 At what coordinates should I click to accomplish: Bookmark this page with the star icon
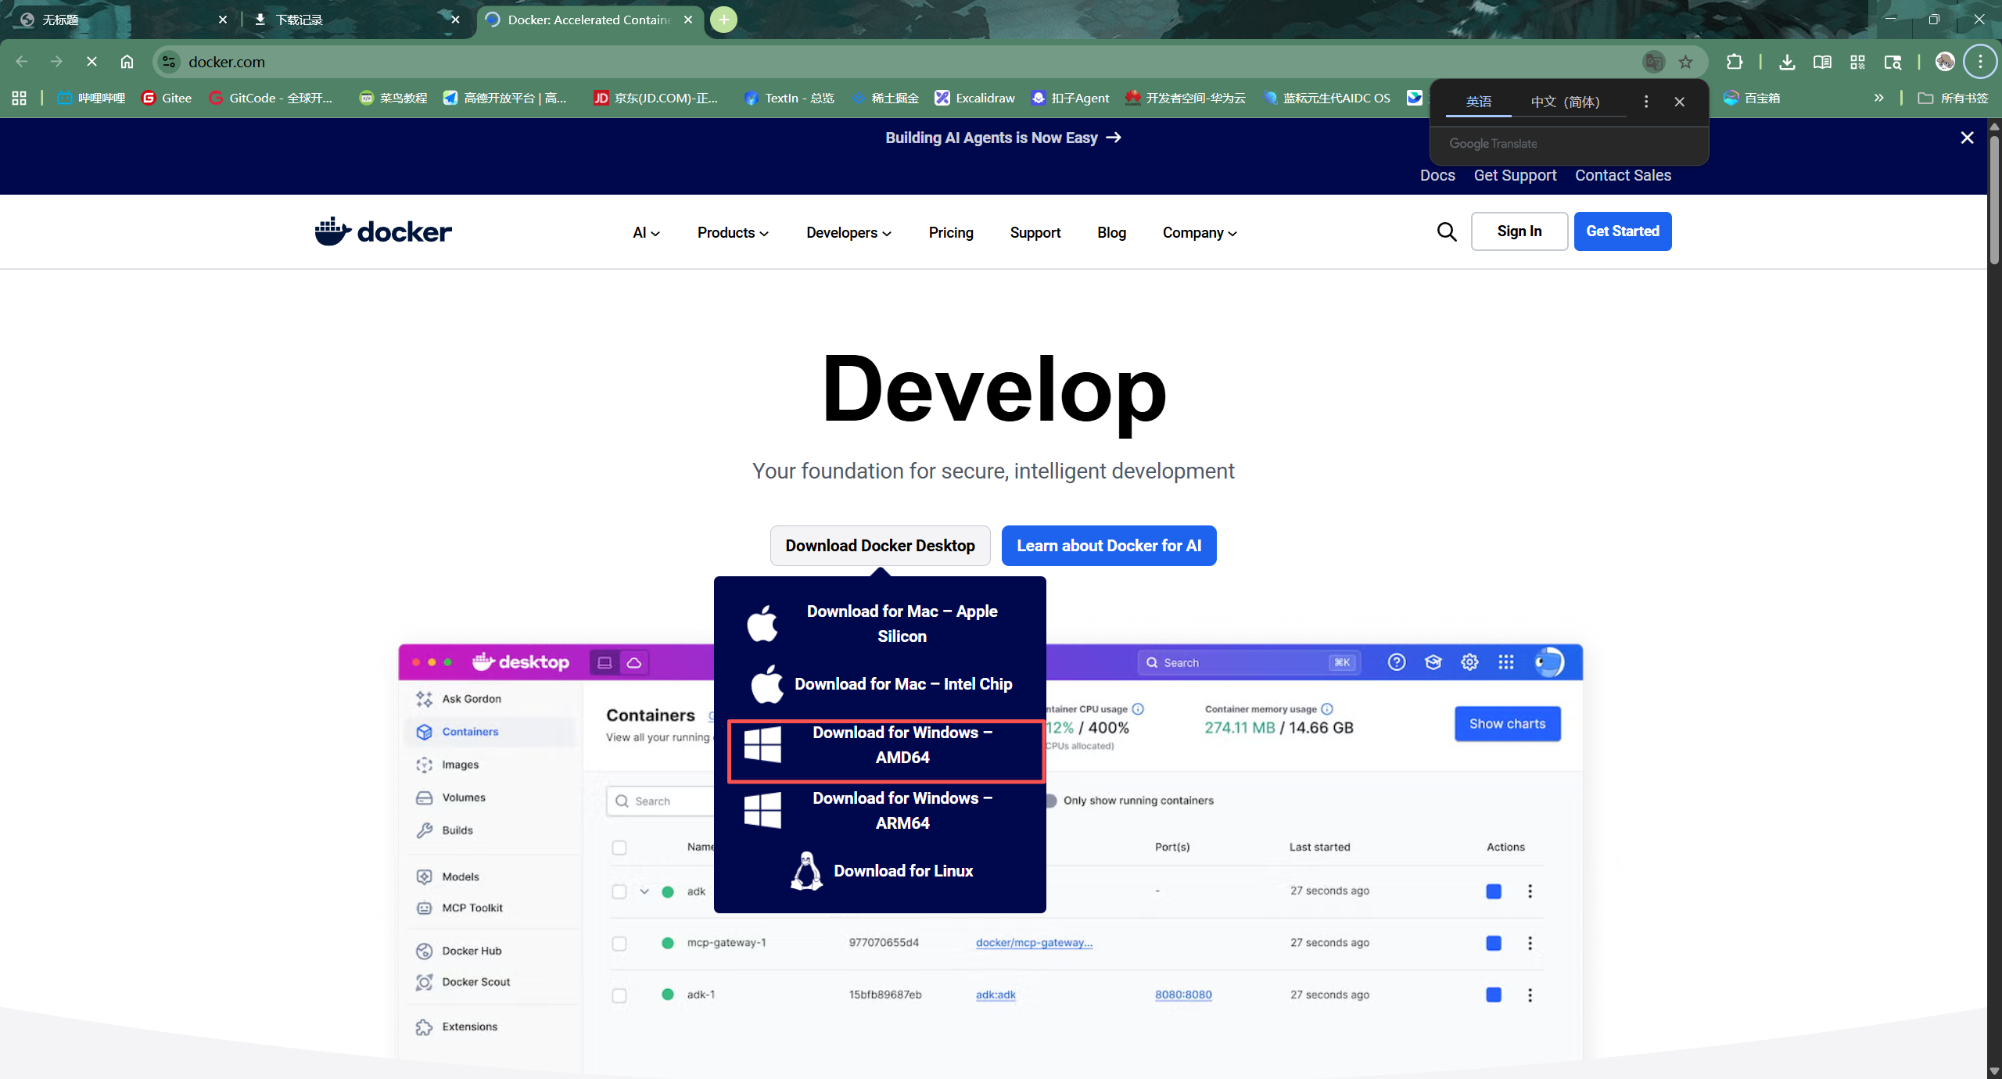pos(1685,62)
